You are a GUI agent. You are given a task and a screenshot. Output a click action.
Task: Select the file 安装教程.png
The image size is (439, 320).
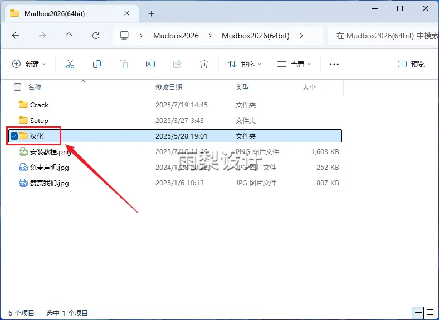(x=50, y=152)
